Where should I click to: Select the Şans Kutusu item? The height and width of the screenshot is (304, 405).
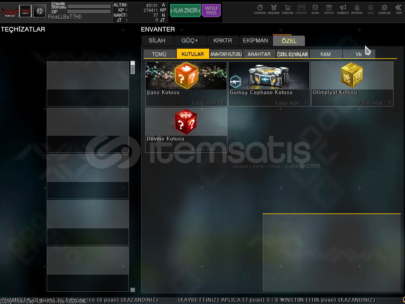click(186, 84)
